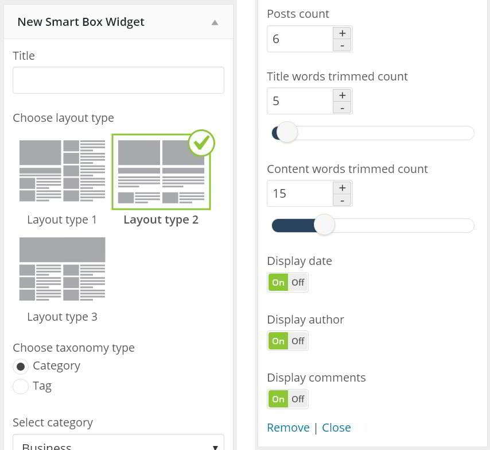Screen dimensions: 490x450
Task: Click the Remove widget link
Action: [x=288, y=428]
